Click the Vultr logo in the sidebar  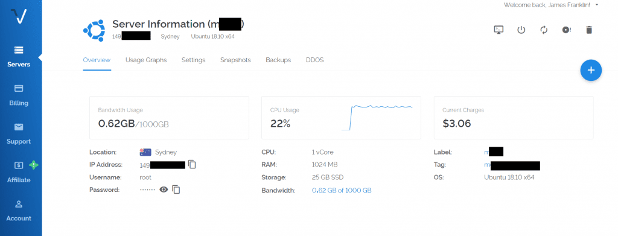point(19,16)
